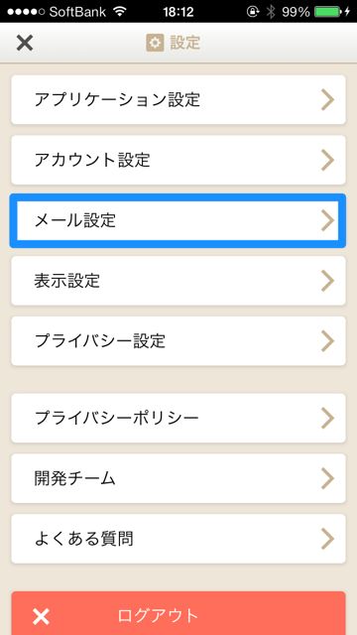
Task: Tap the Bluetooth icon in status bar
Action: click(270, 11)
